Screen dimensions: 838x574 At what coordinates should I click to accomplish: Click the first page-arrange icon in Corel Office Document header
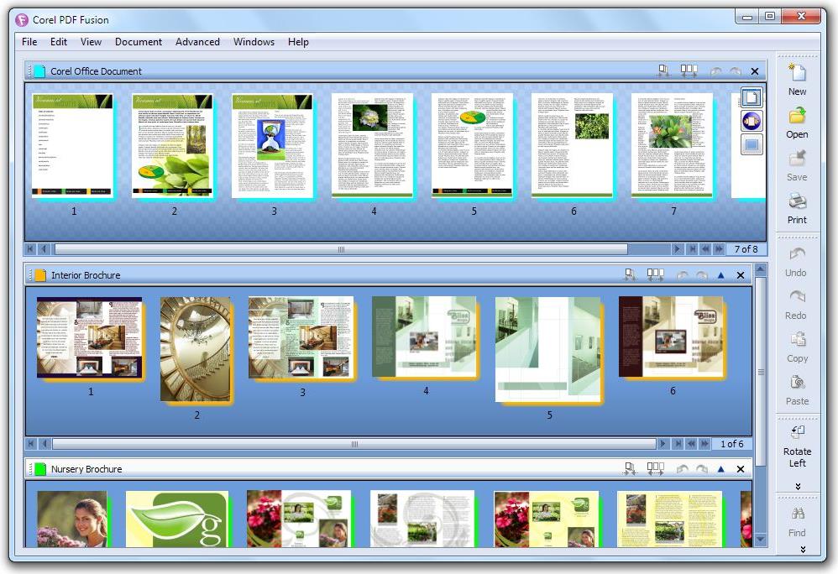click(x=664, y=71)
